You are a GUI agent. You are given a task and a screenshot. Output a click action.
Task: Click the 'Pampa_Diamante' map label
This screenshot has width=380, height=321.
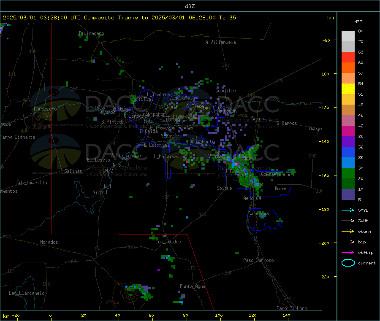pos(17,137)
